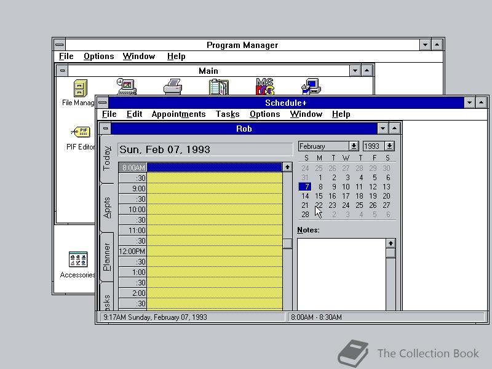Select February 15 in the calendar
Screen dimensions: 492x369
pyautogui.click(x=319, y=196)
